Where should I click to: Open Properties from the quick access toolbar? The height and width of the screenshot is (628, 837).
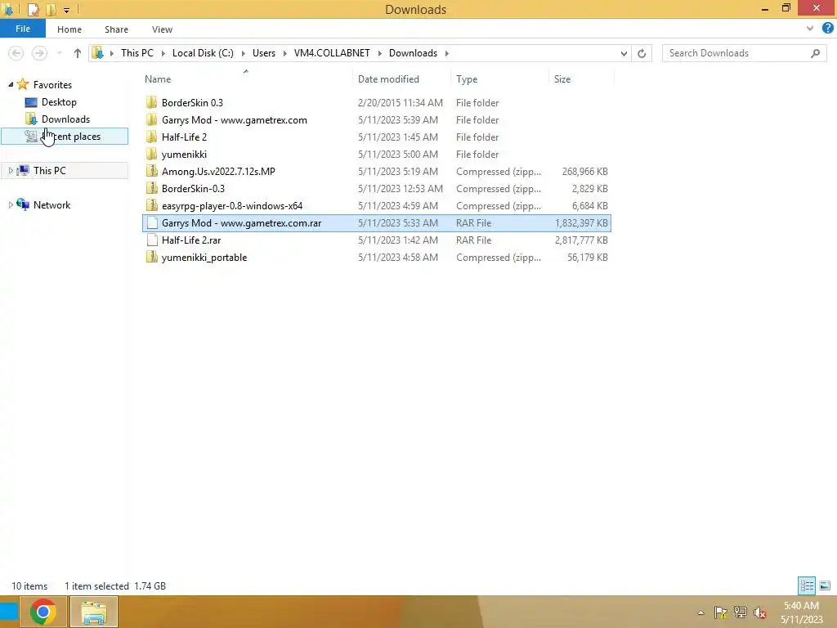point(33,9)
